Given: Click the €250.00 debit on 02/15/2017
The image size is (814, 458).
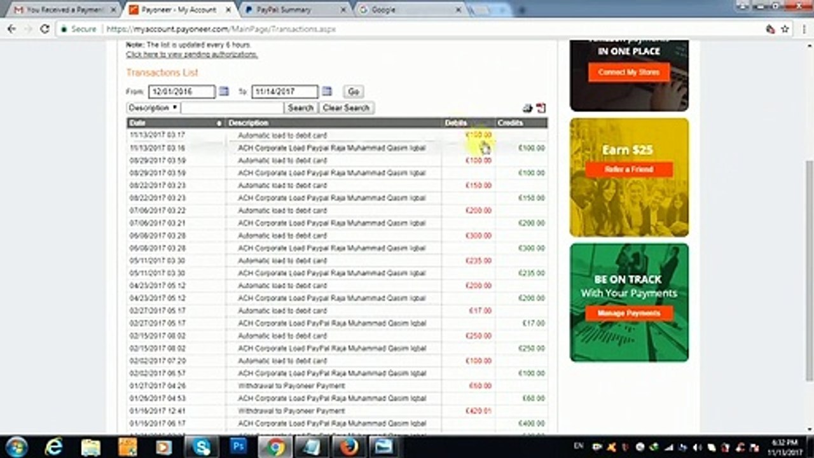Looking at the screenshot, I should (x=478, y=336).
